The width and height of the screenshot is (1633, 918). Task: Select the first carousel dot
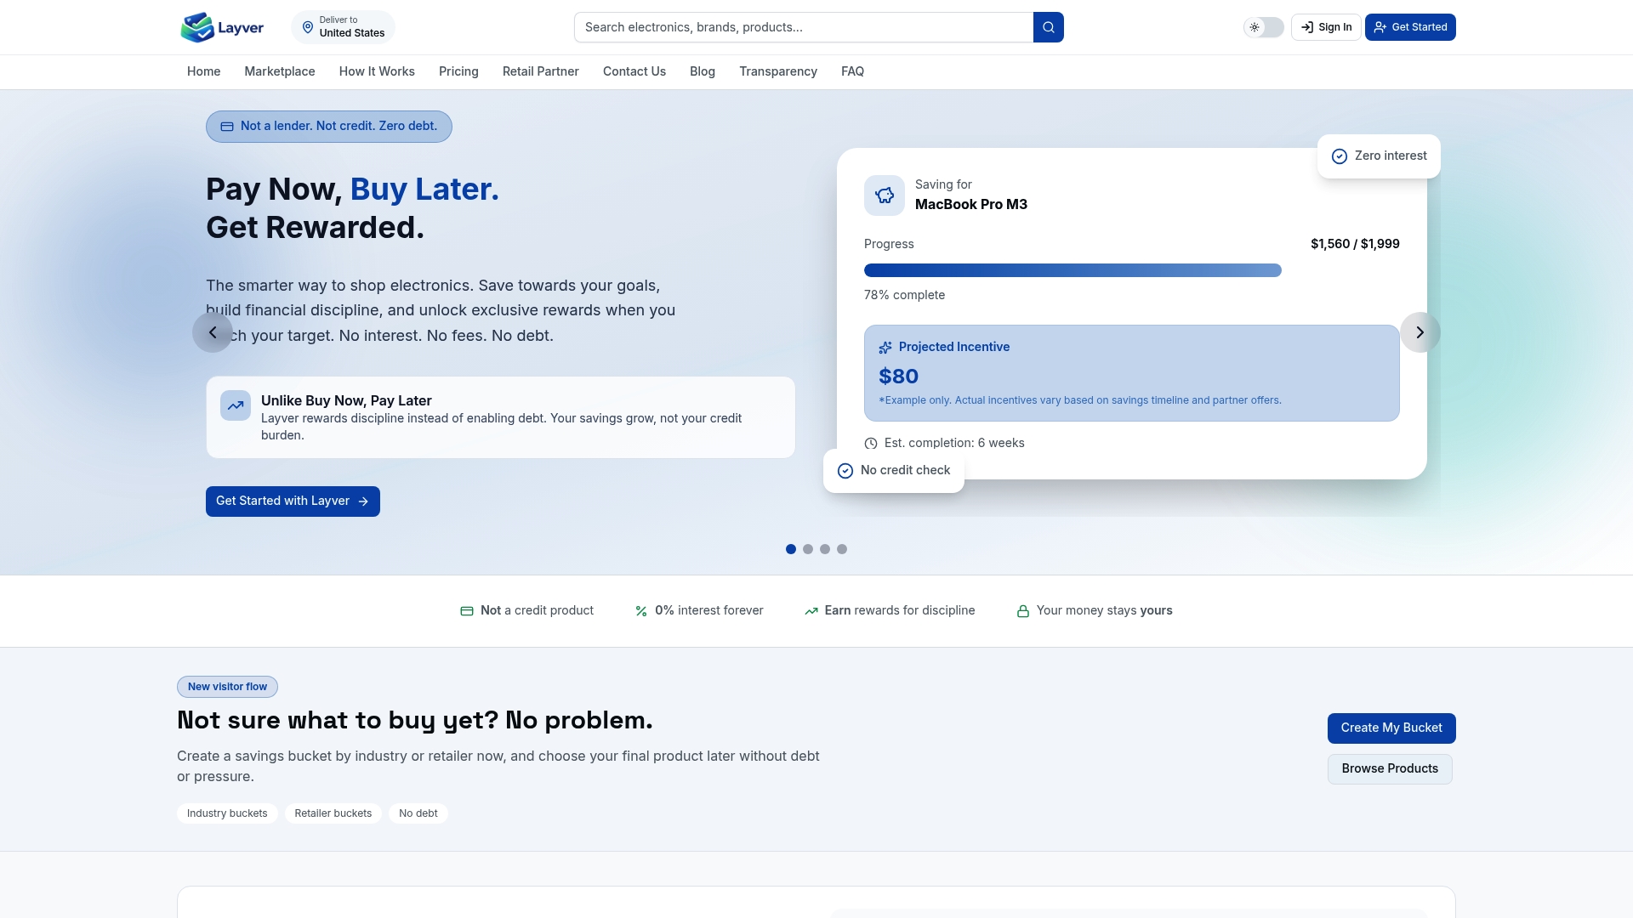(791, 549)
